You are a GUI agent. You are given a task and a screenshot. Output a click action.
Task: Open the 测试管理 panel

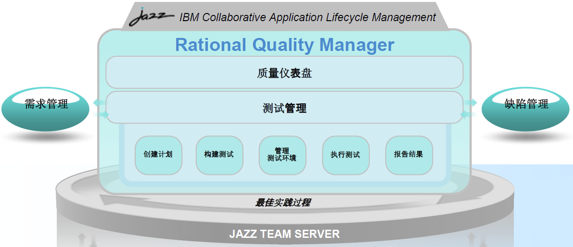284,107
